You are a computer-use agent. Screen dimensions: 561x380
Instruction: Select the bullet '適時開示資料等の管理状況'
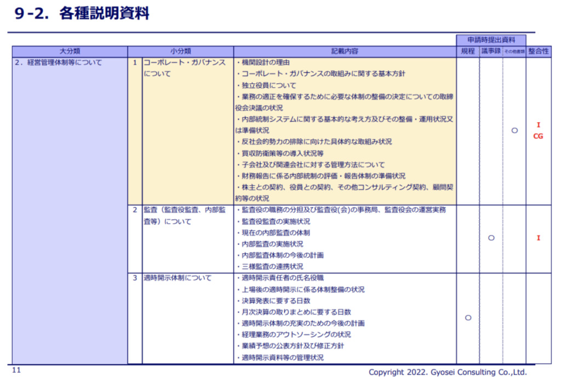280,358
